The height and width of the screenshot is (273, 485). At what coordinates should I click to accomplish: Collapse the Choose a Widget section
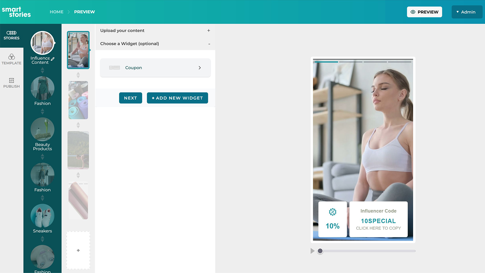click(x=209, y=44)
